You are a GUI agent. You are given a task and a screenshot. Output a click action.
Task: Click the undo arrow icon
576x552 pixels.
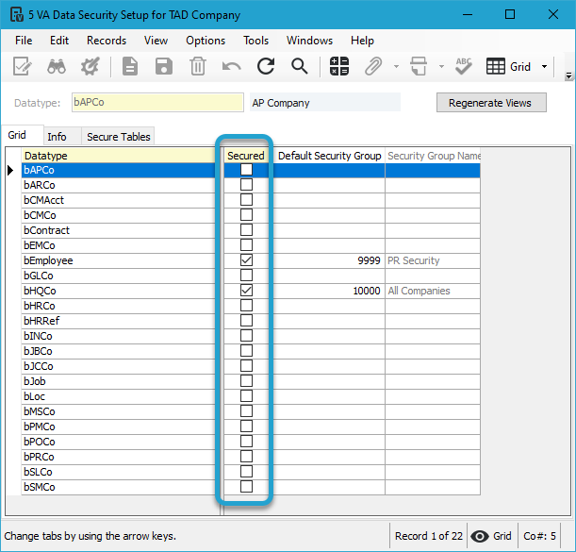(231, 67)
